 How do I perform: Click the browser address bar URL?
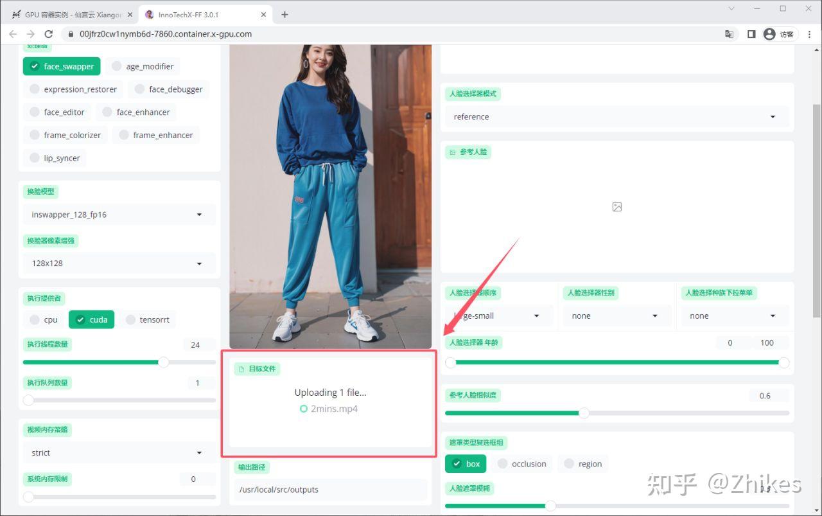pos(166,34)
